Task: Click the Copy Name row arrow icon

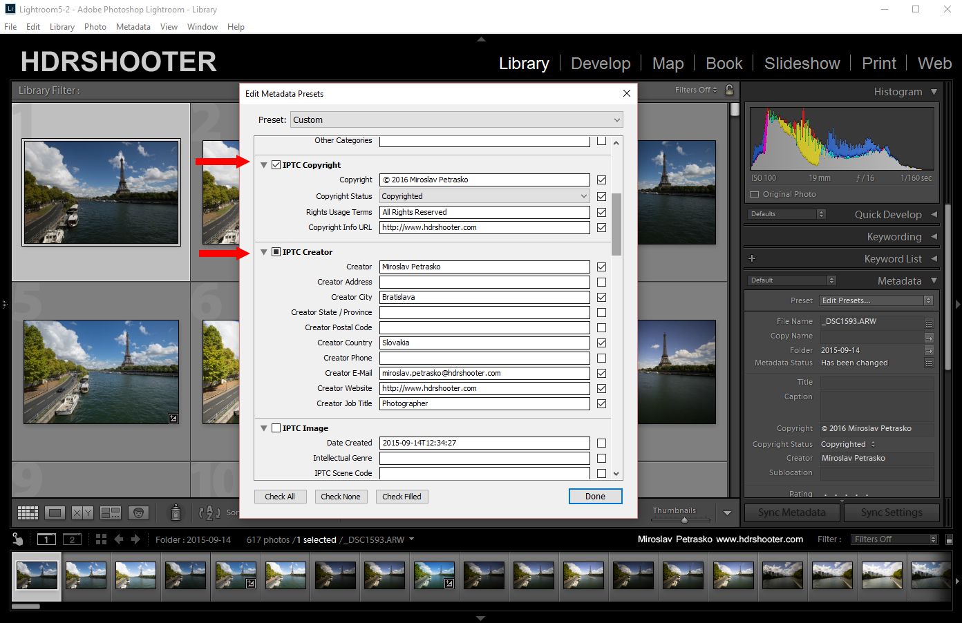Action: pyautogui.click(x=929, y=336)
